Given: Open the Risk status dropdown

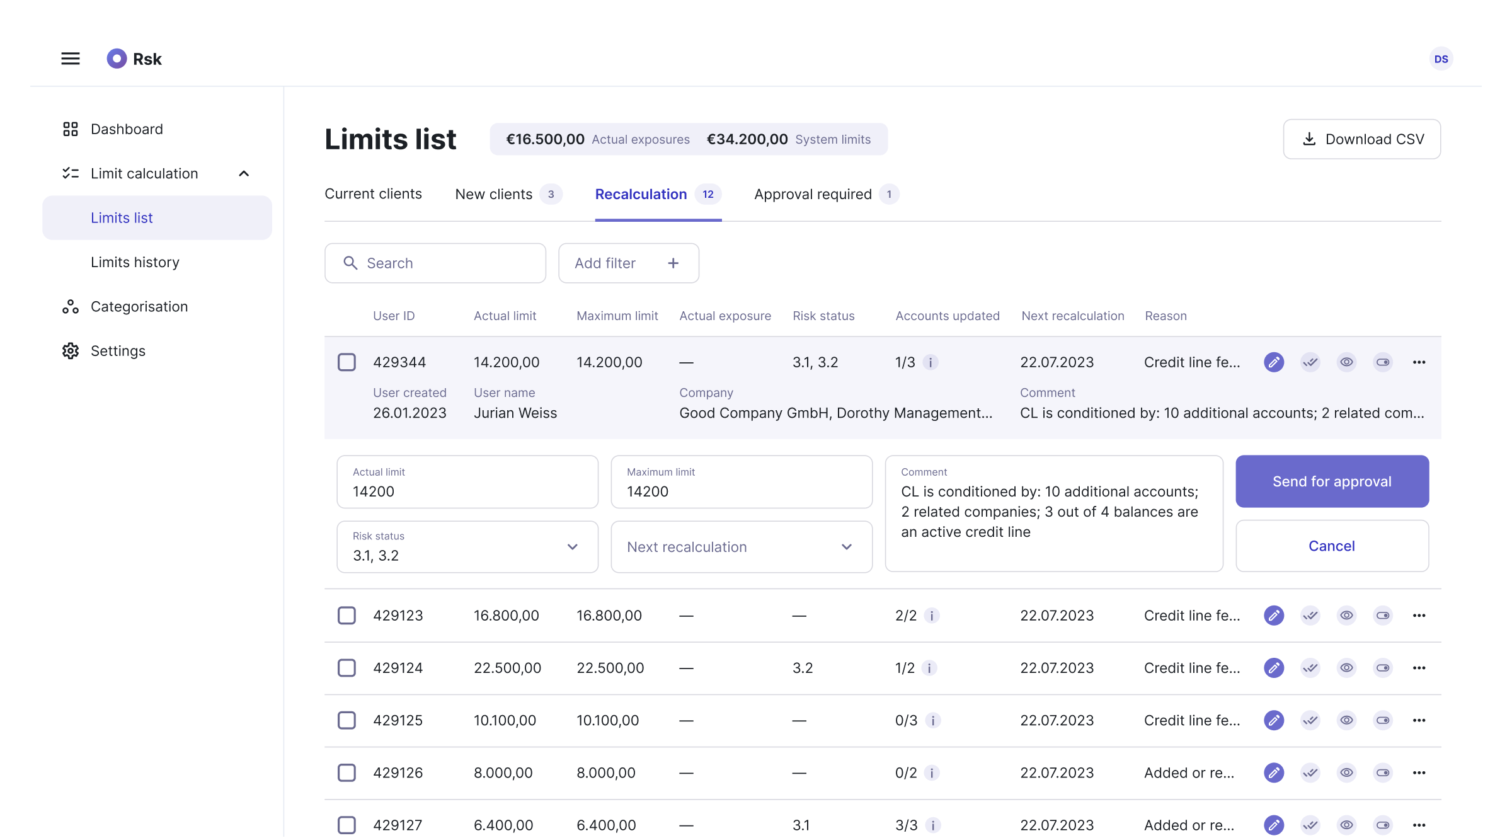Looking at the screenshot, I should tap(467, 547).
